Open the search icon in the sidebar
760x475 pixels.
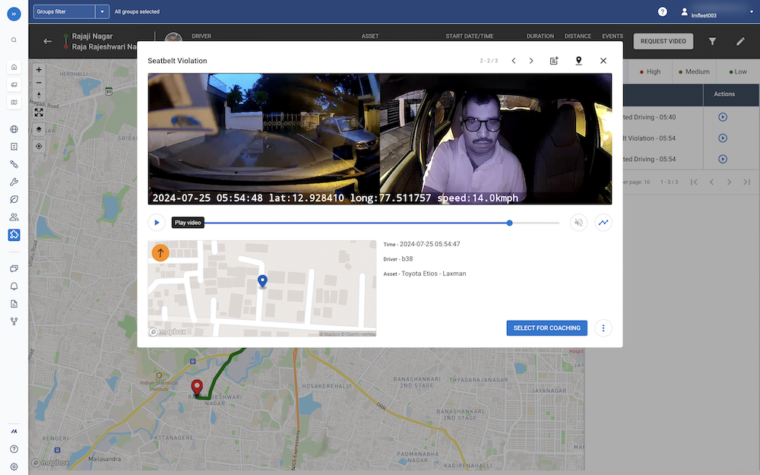(x=14, y=40)
